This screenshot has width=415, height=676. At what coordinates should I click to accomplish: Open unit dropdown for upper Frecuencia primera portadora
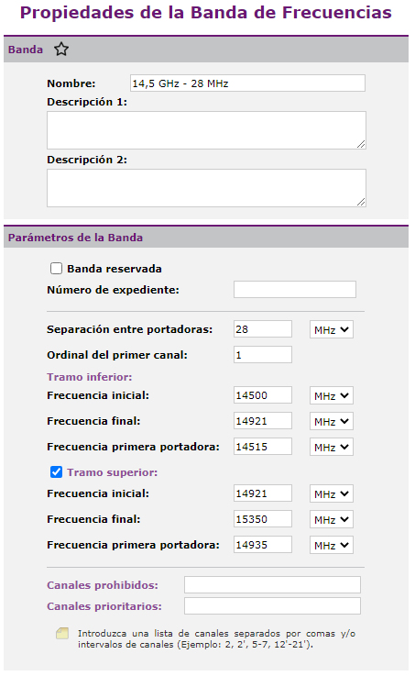(332, 545)
